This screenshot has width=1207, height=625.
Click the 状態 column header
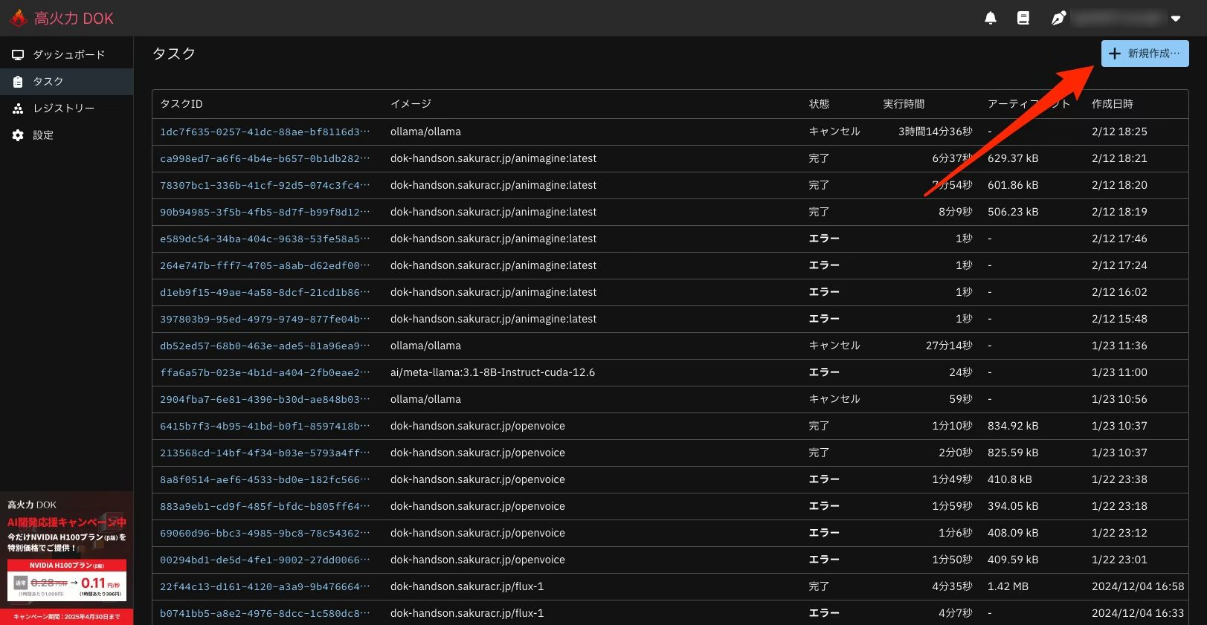(819, 104)
